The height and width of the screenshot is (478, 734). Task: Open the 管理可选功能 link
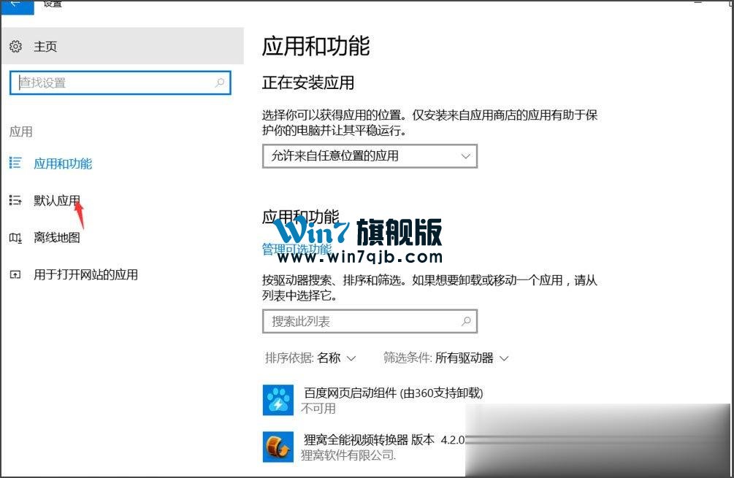(297, 250)
